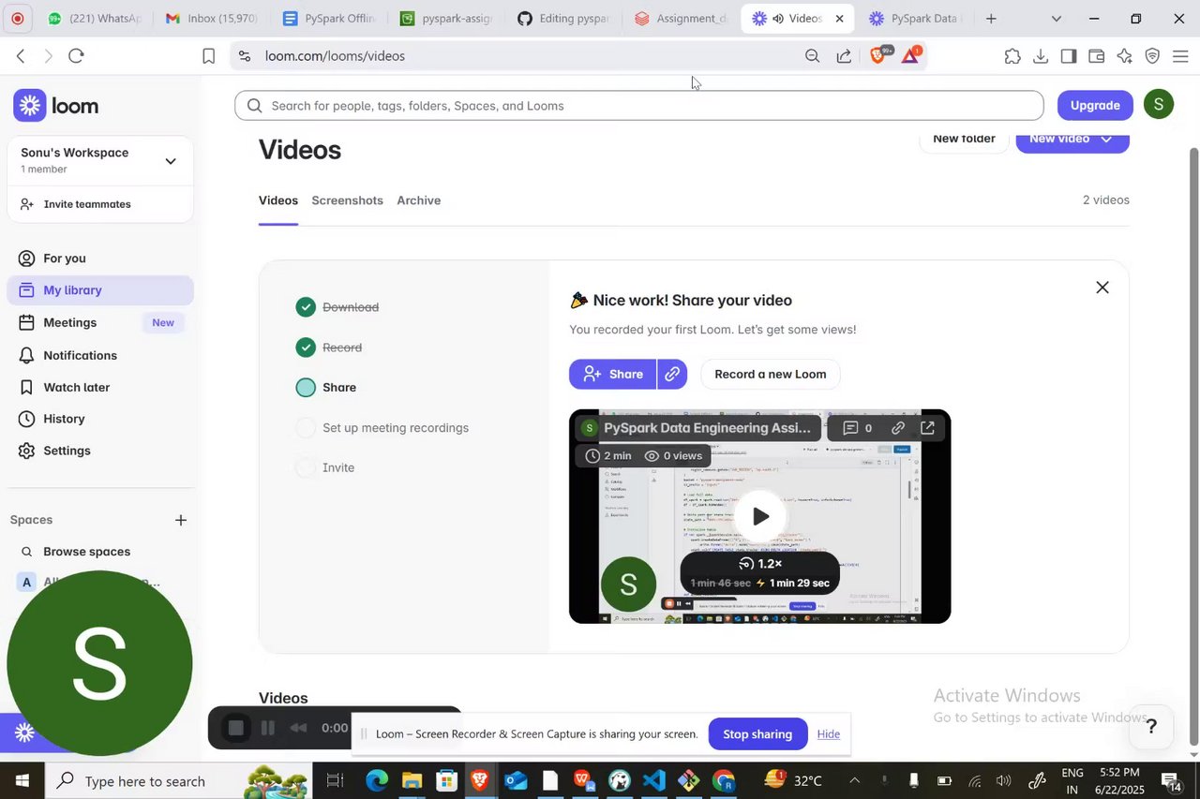Click the Loom search field
This screenshot has height=799, width=1200.
(638, 106)
